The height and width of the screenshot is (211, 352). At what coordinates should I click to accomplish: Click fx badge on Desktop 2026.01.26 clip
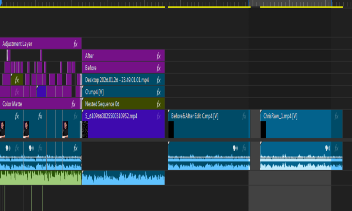click(159, 80)
